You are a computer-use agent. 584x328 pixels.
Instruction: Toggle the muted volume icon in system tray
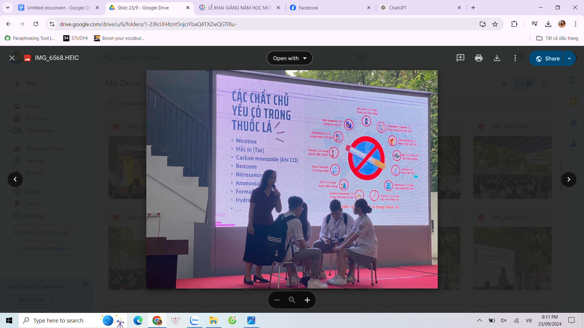[504, 320]
